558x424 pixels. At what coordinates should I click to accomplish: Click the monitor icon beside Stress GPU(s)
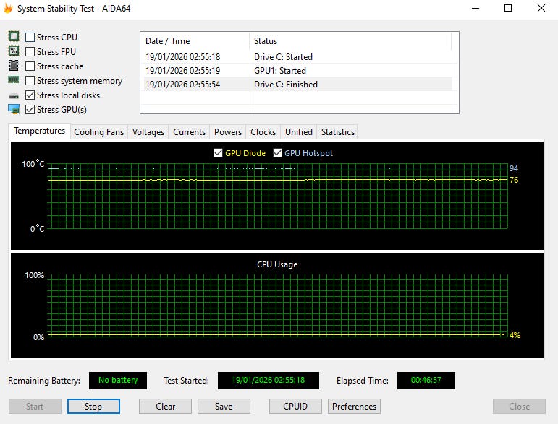pyautogui.click(x=14, y=109)
